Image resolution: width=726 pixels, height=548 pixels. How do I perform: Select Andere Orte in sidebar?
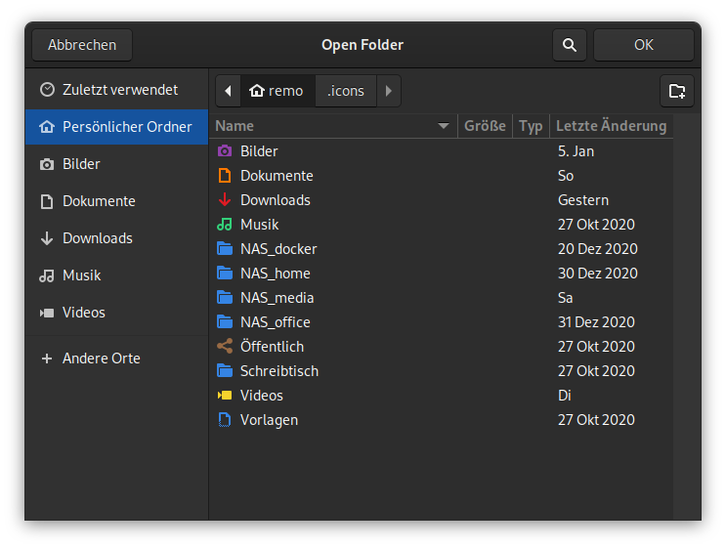tap(101, 358)
